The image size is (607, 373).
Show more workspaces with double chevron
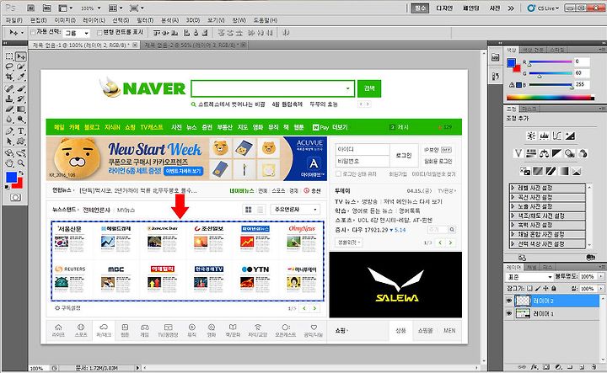(511, 8)
